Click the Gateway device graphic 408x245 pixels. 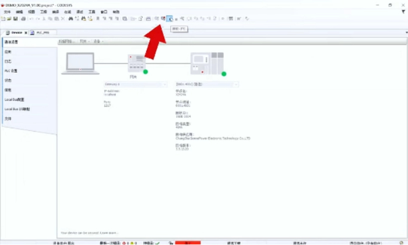[x=137, y=62]
